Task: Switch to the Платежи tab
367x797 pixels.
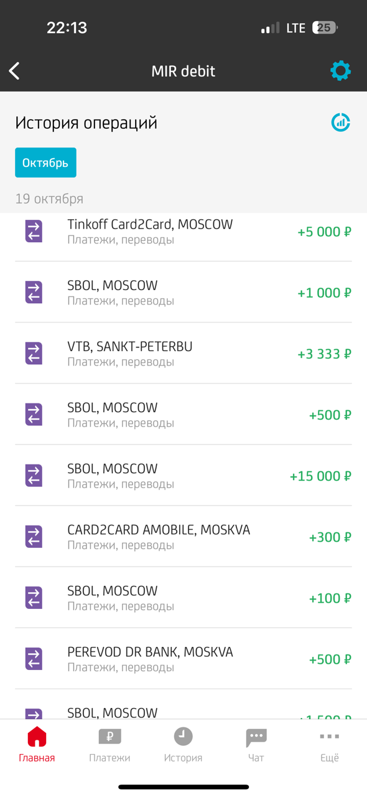Action: click(109, 744)
